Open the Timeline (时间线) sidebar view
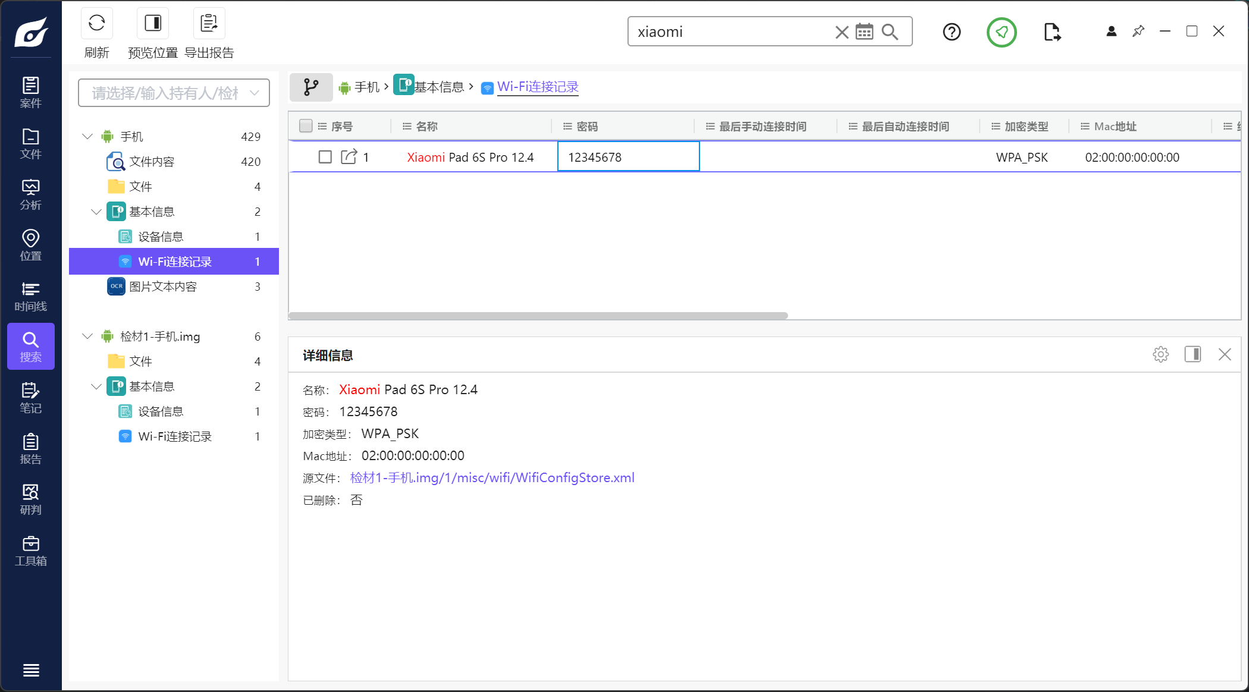 30,296
